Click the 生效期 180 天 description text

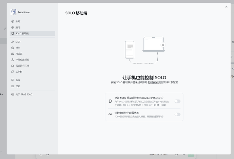[140, 105]
